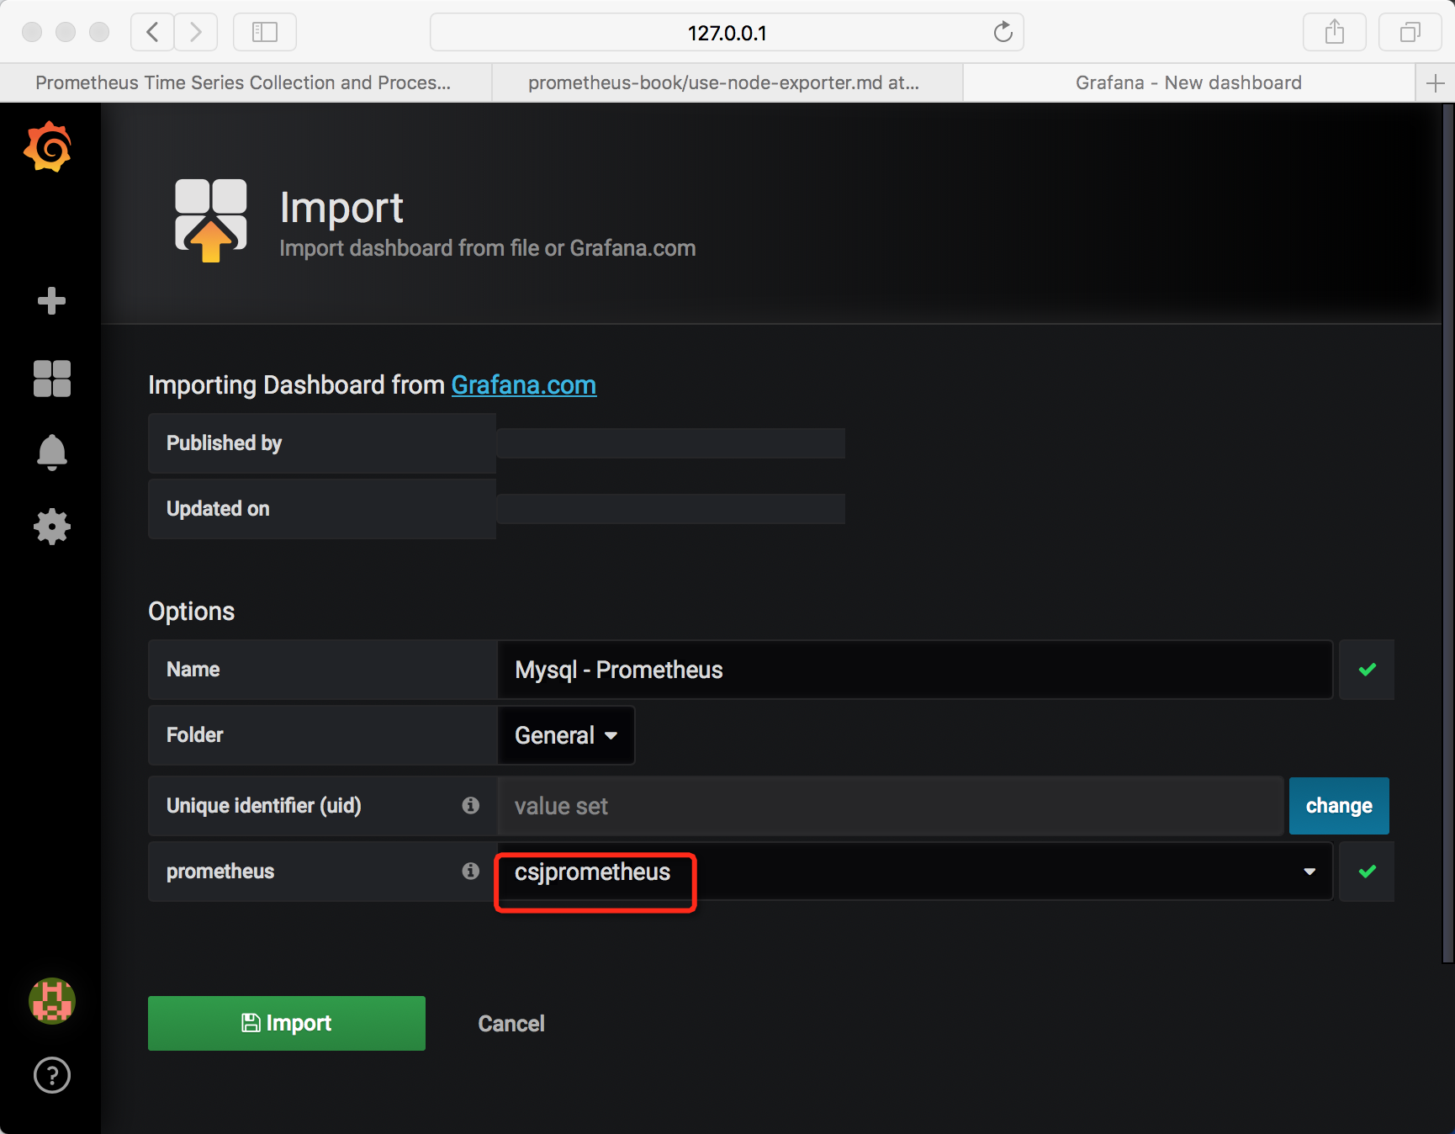Screen dimensions: 1455x1134
Task: Open the user avatar profile
Action: pos(52,1001)
